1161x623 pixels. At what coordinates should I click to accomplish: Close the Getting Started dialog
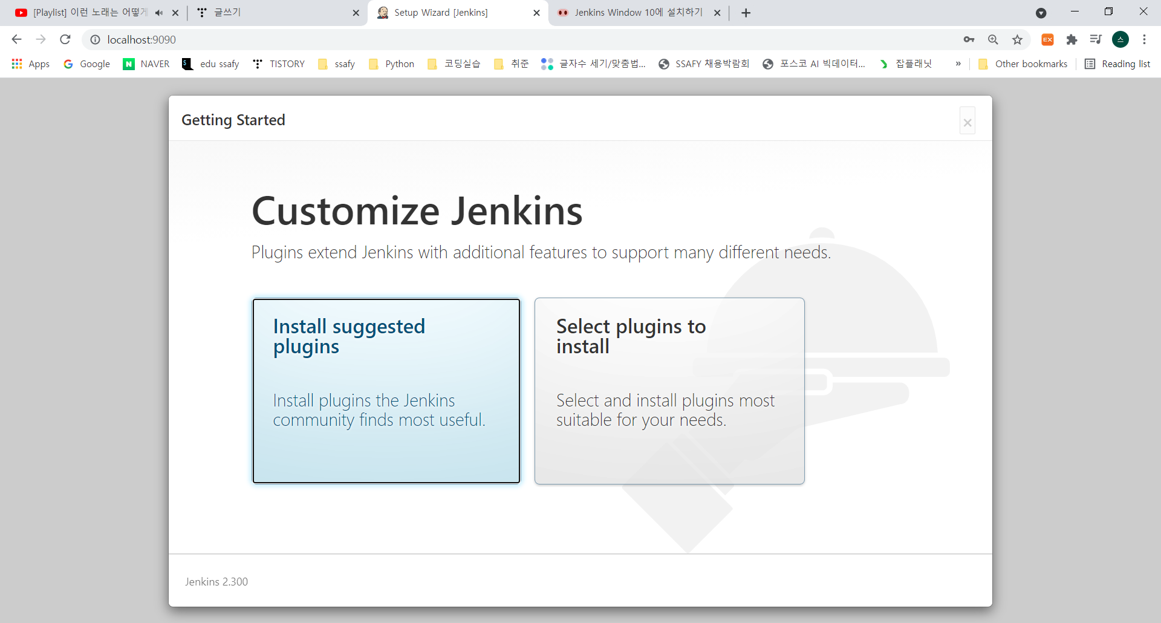(968, 121)
